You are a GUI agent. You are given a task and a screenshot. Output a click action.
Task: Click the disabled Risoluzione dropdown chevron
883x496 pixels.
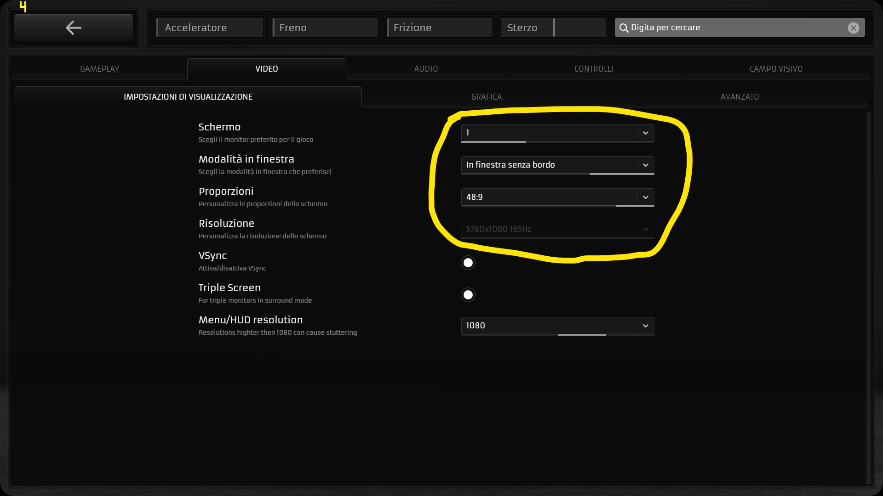point(645,229)
